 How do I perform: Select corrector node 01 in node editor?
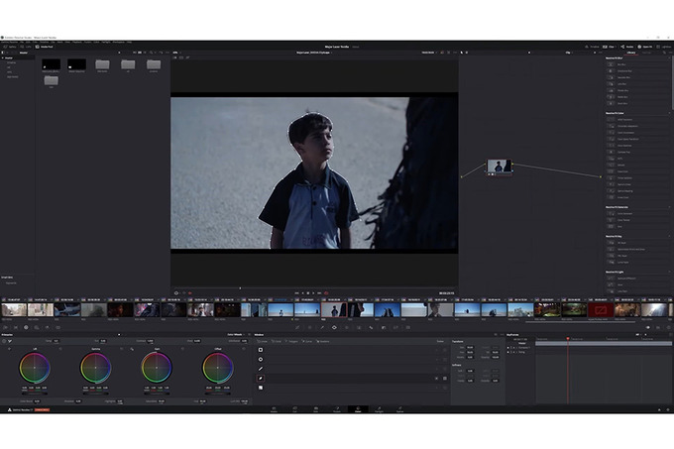499,166
